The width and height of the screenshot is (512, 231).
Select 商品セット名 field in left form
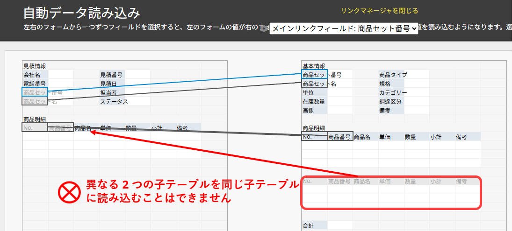pyautogui.click(x=35, y=101)
